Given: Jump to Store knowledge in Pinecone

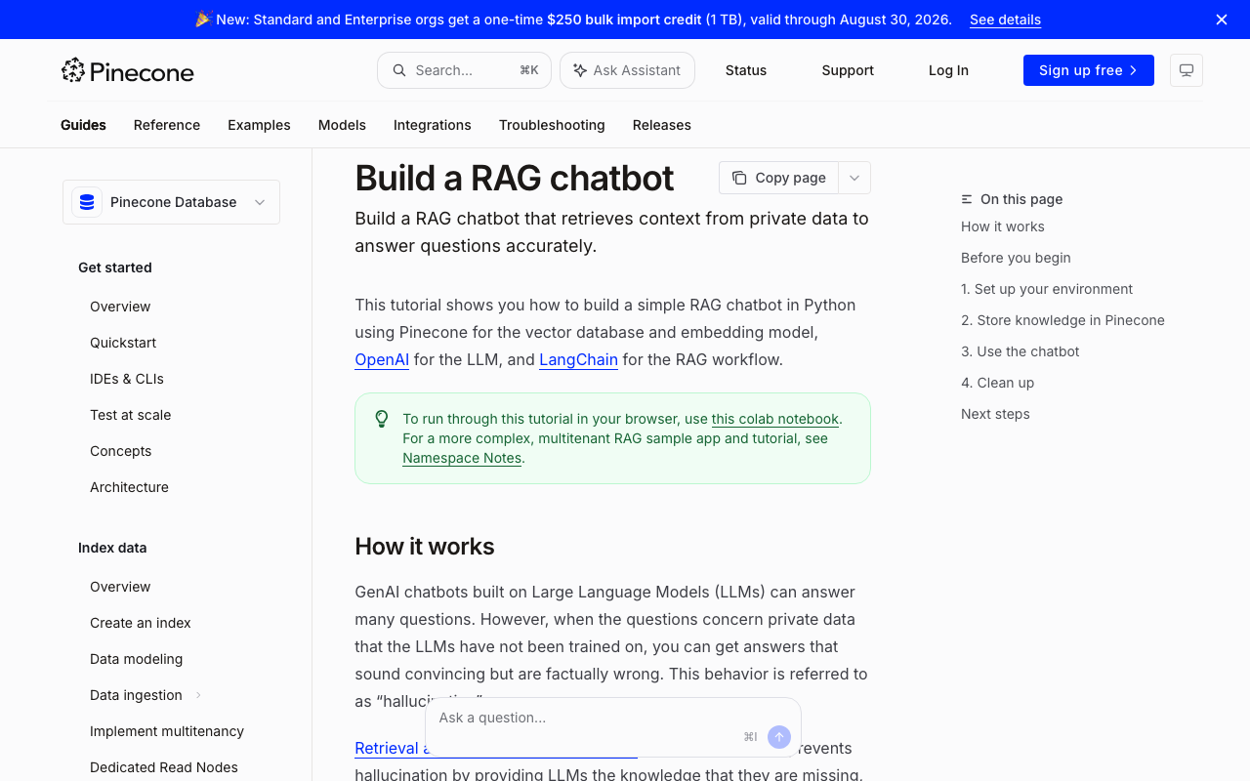Looking at the screenshot, I should 1062,320.
